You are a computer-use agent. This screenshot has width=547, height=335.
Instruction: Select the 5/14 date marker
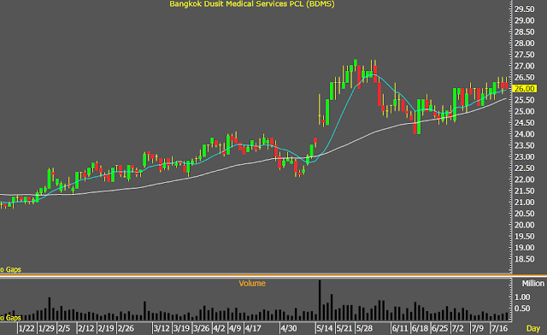click(x=325, y=328)
